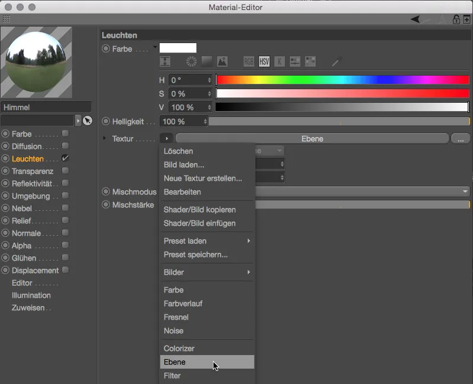This screenshot has width=473, height=384.
Task: Enable the Kelvin K color mode
Action: [279, 61]
